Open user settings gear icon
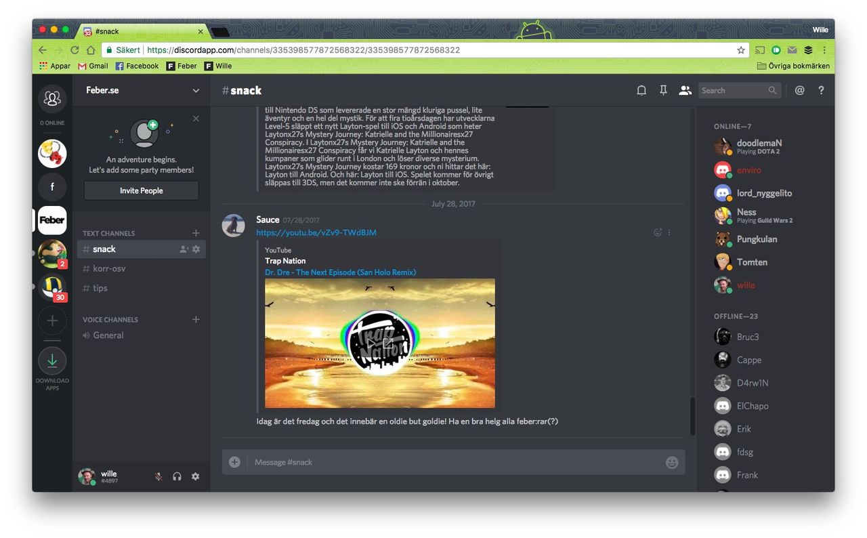 (195, 476)
